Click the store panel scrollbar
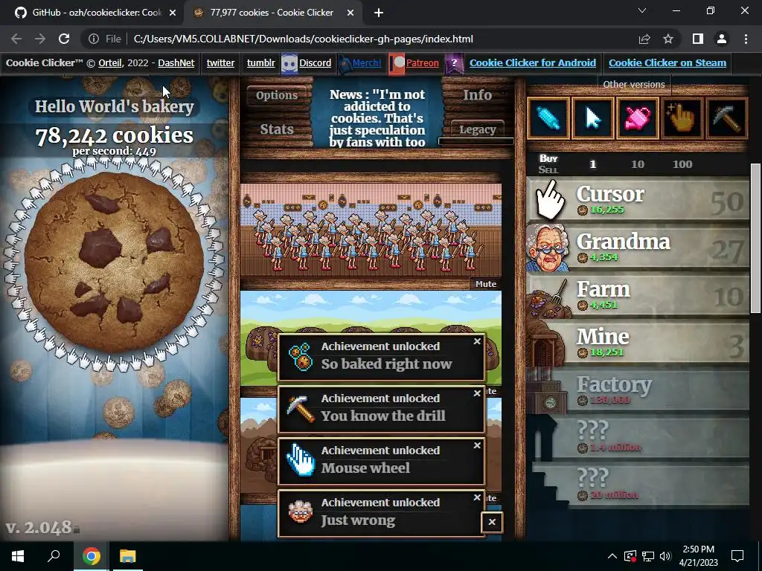Viewport: 762px width, 571px height. [x=755, y=238]
